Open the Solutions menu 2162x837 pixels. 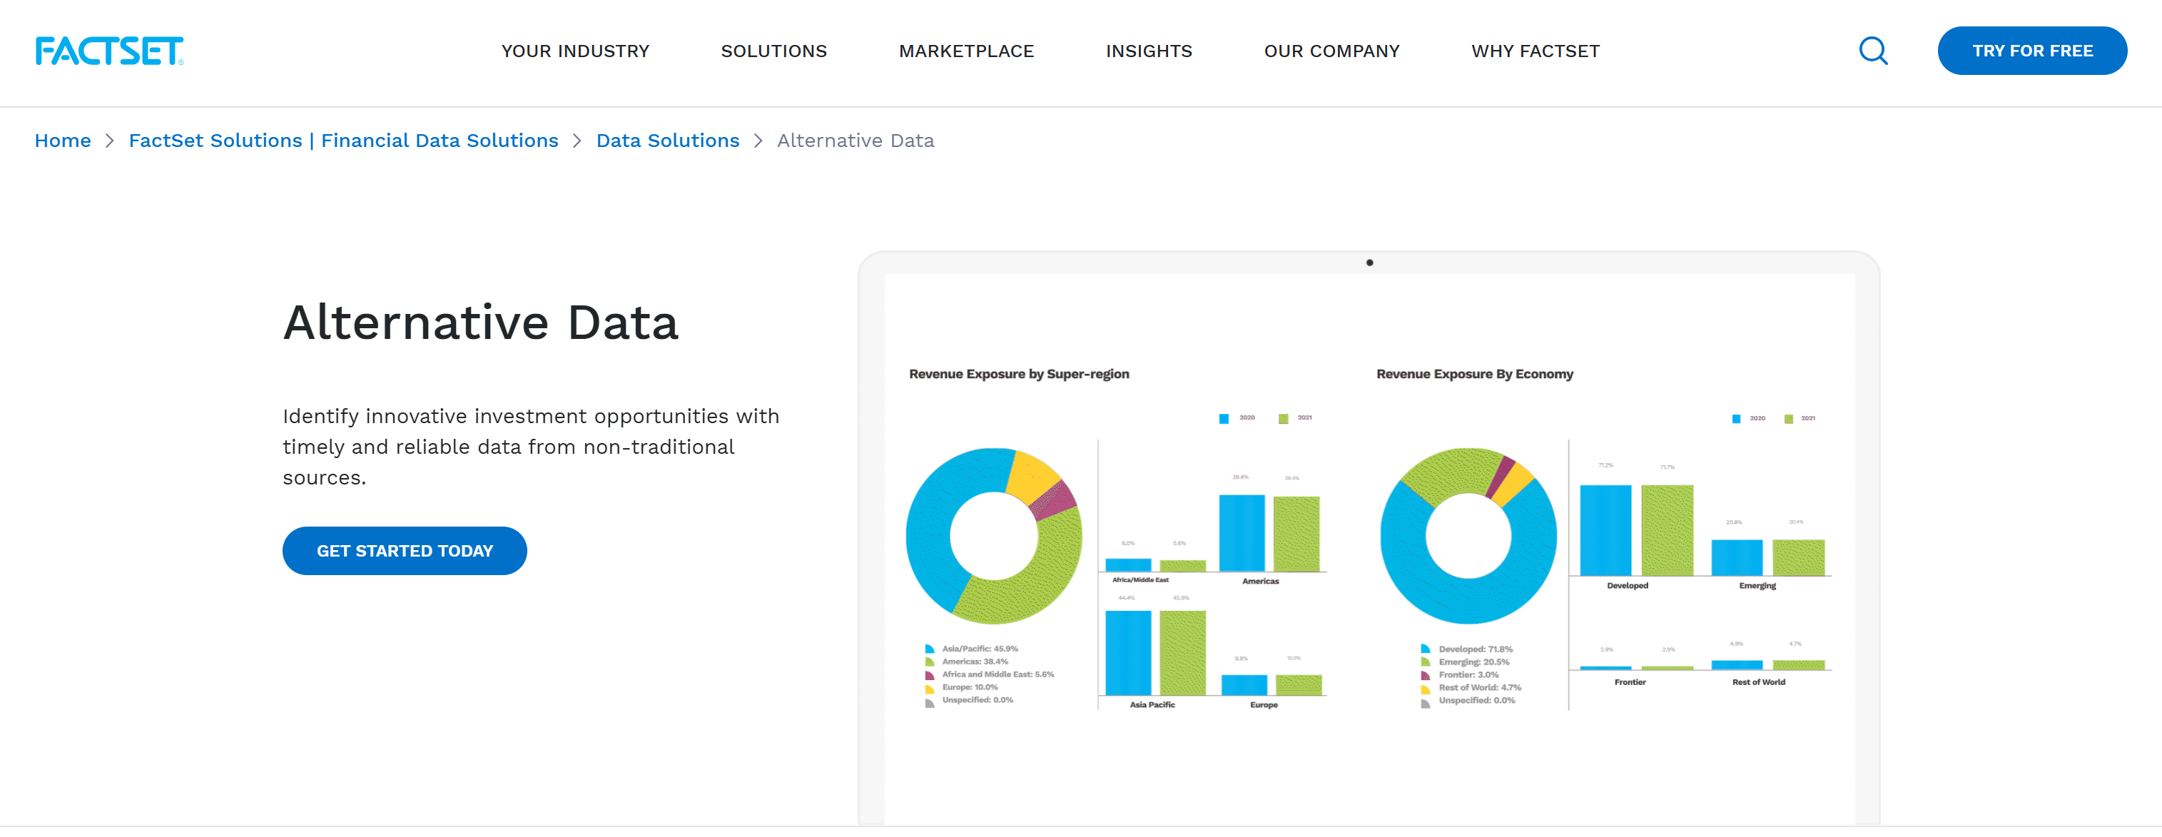[773, 51]
